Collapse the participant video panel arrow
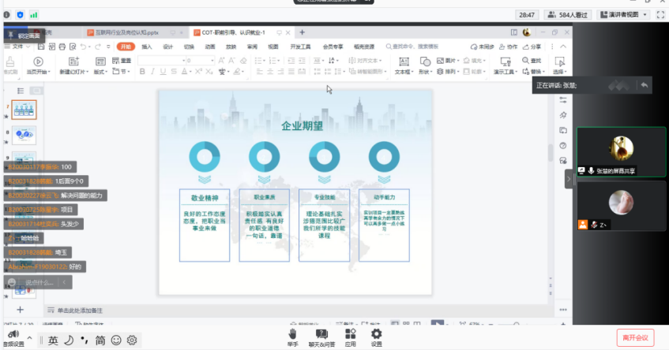 tap(568, 180)
